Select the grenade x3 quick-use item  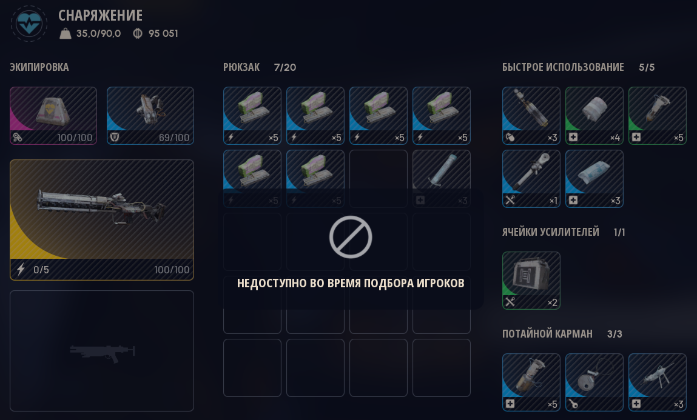tap(531, 116)
